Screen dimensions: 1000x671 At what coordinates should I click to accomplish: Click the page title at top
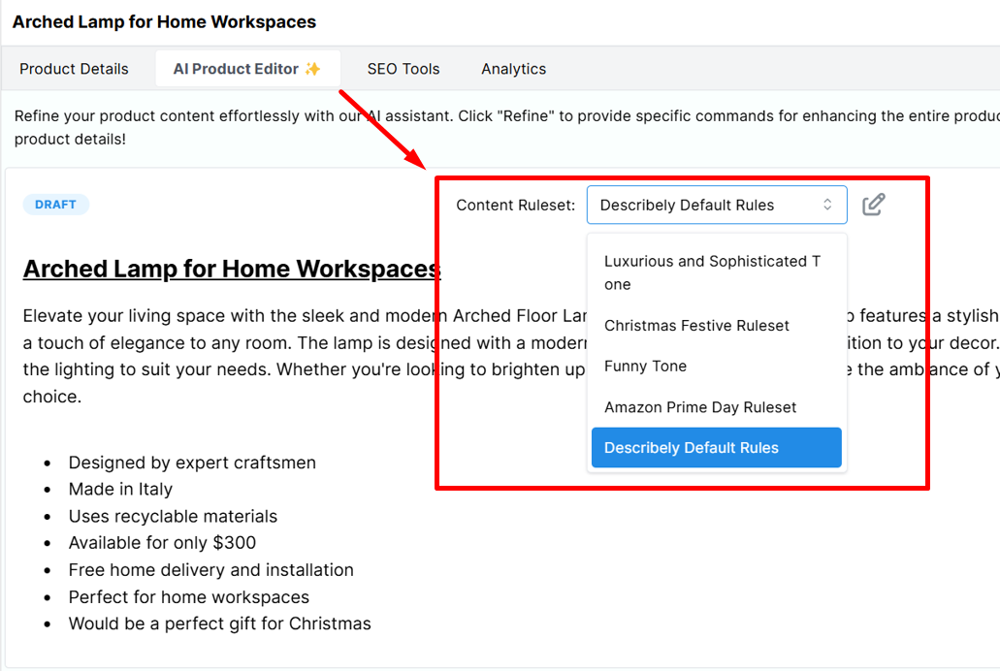pos(165,21)
